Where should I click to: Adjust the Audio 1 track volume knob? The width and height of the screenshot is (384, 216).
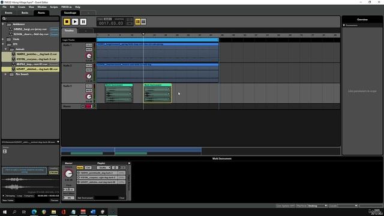point(89,56)
